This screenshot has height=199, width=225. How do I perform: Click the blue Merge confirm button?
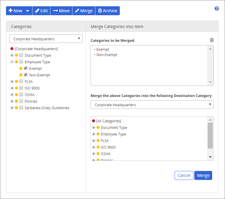coord(203,175)
